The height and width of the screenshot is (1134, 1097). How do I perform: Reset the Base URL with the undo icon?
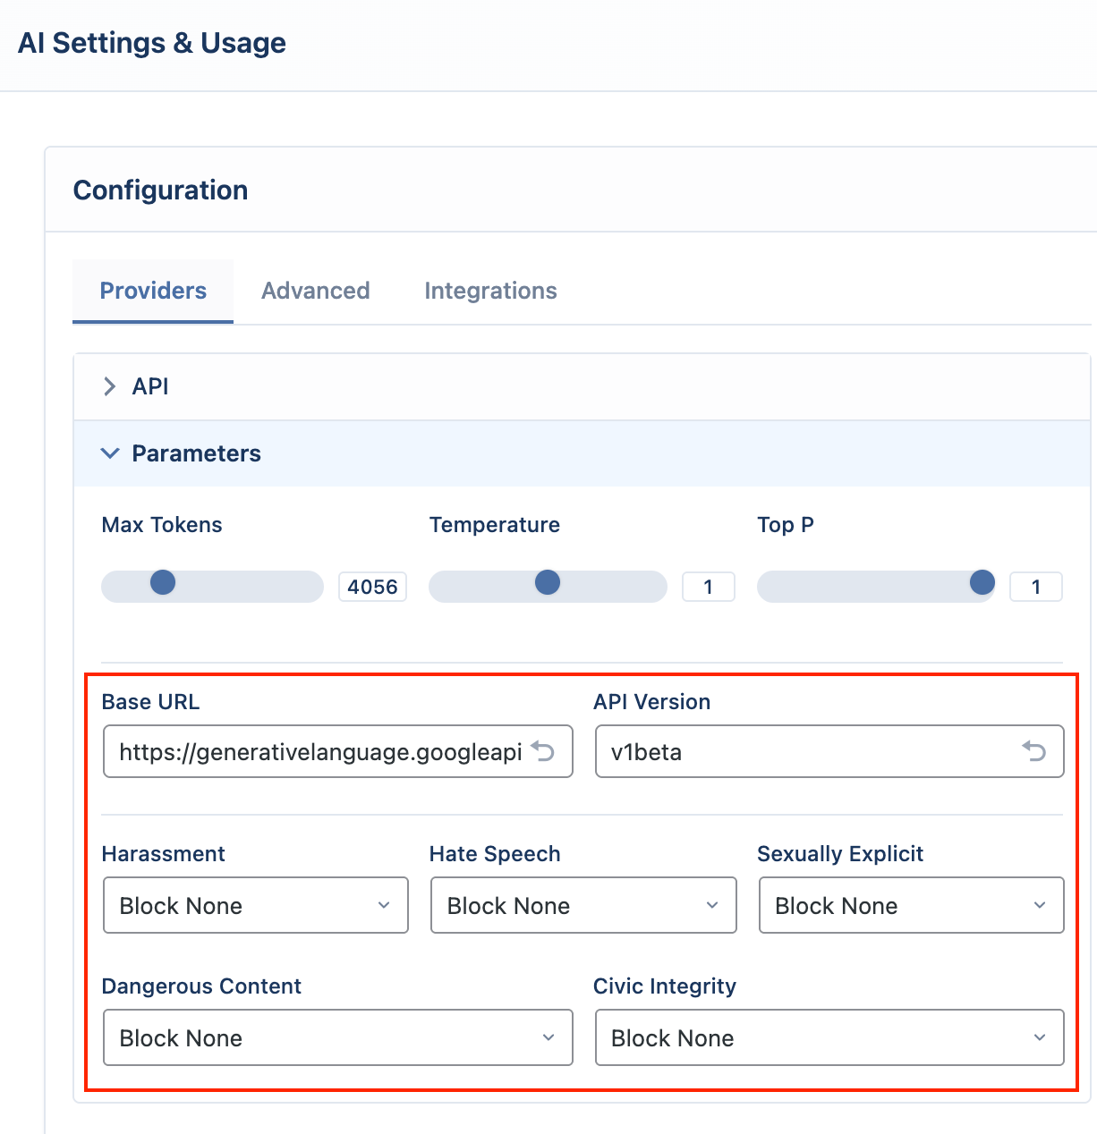pyautogui.click(x=543, y=751)
